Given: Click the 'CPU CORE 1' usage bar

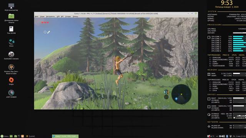Looking at the screenshot, I should [x=239, y=37].
